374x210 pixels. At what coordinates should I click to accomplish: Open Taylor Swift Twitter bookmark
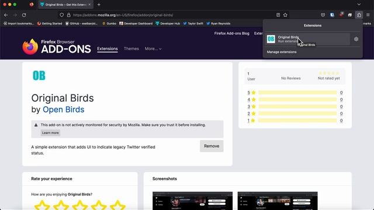193,23
